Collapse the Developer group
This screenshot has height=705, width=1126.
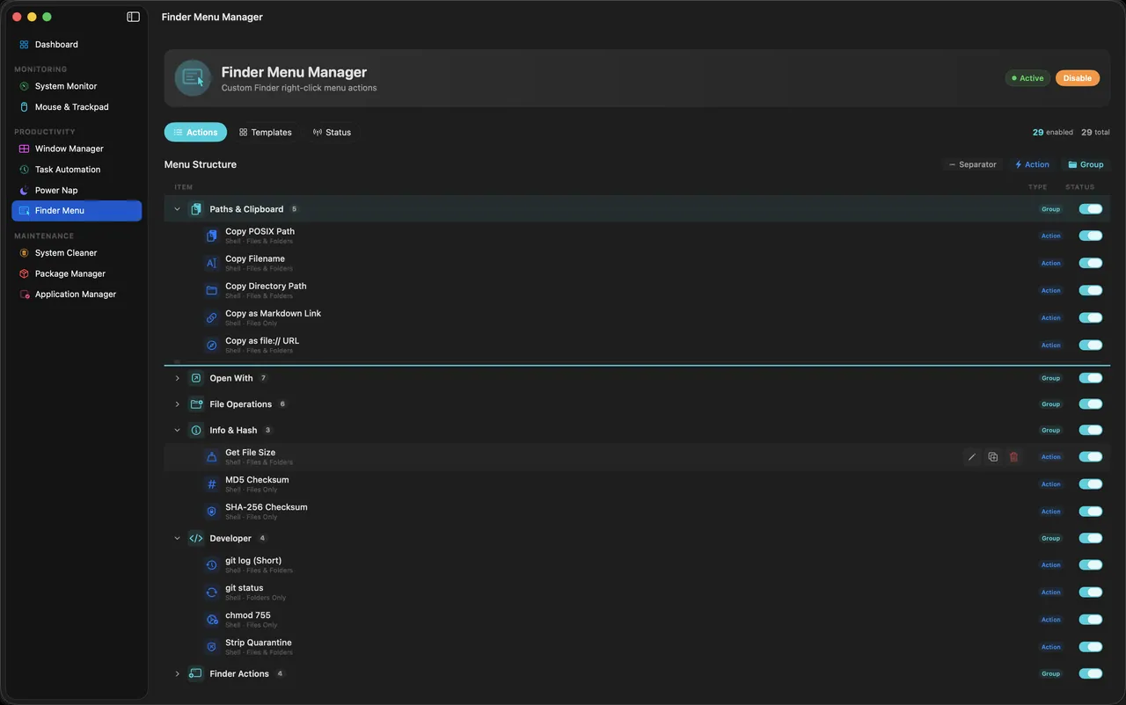[177, 538]
